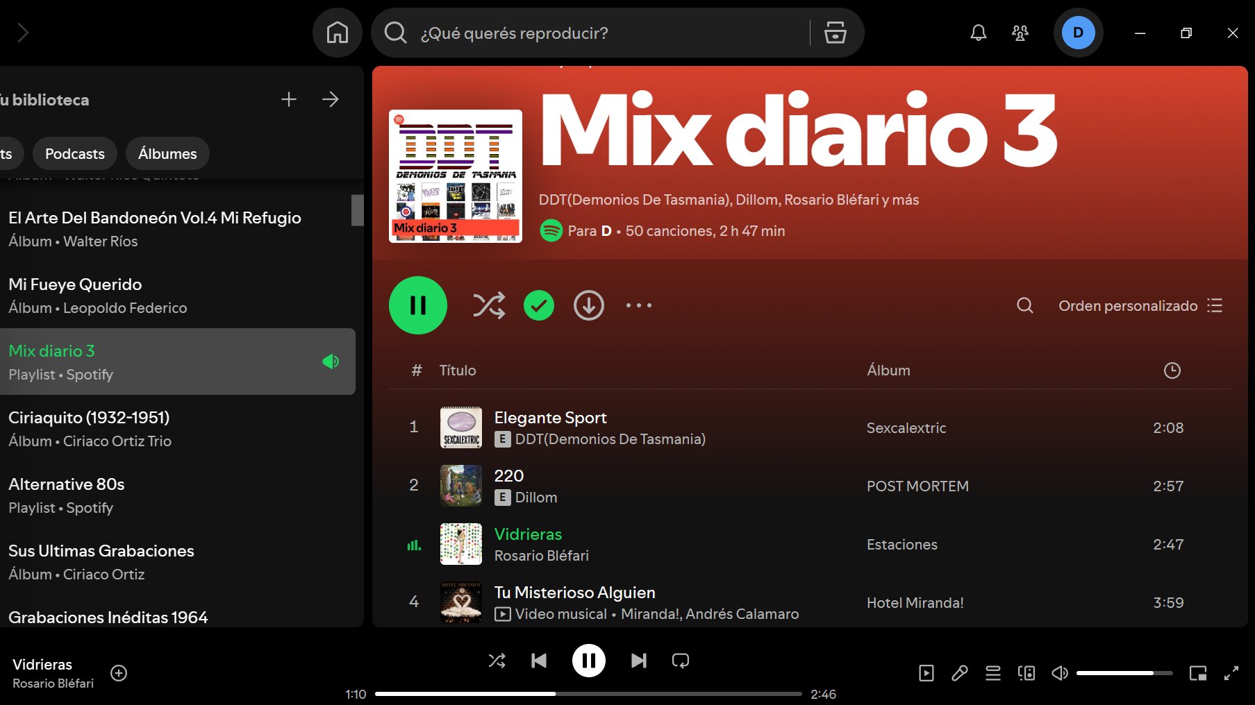Open the D profile avatar menu
Viewport: 1255px width, 705px height.
click(1078, 33)
